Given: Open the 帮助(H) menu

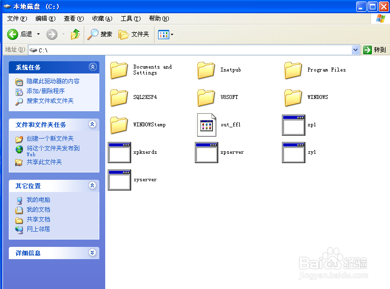Looking at the screenshot, I should click(159, 19).
